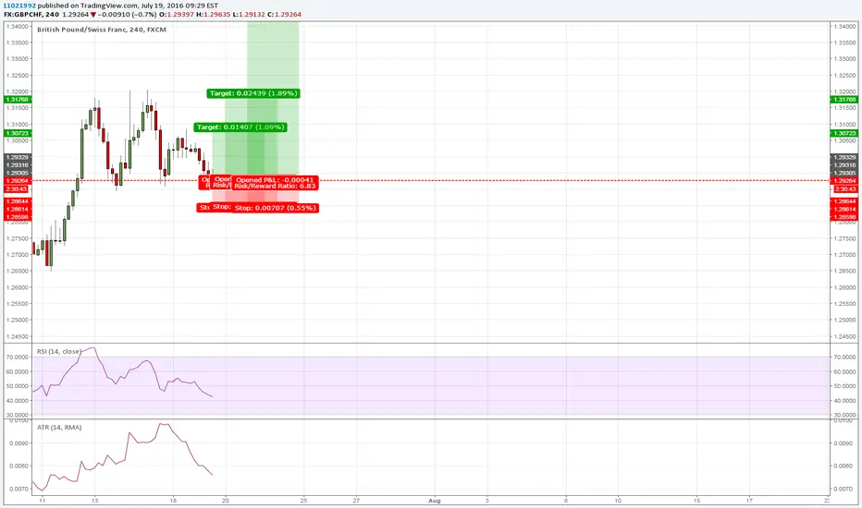This screenshot has width=862, height=508.
Task: Click the 13 label on date axis
Action: click(x=94, y=501)
